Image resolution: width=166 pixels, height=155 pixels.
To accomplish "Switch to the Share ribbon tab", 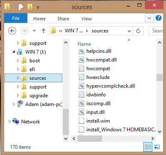I will 63,19.
